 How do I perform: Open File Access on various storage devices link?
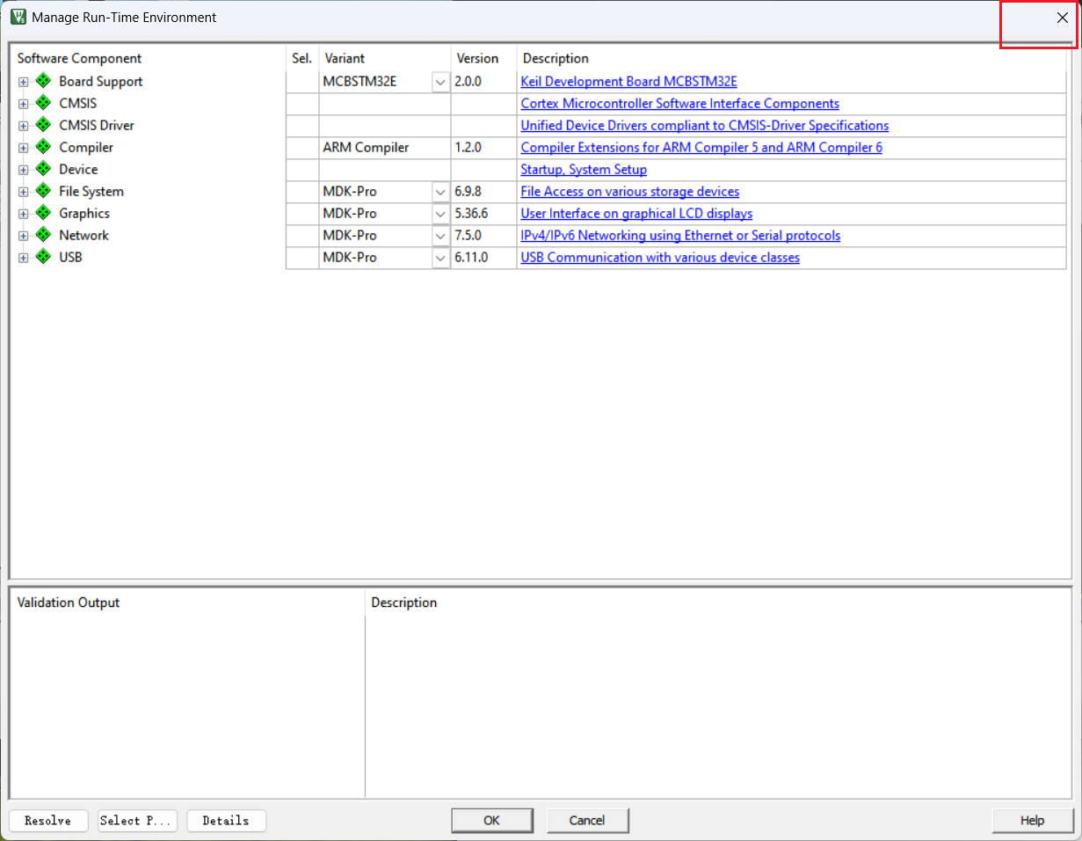pos(629,192)
